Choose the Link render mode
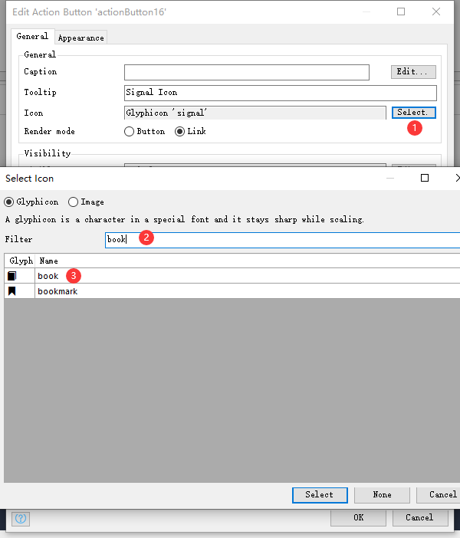 click(x=190, y=131)
